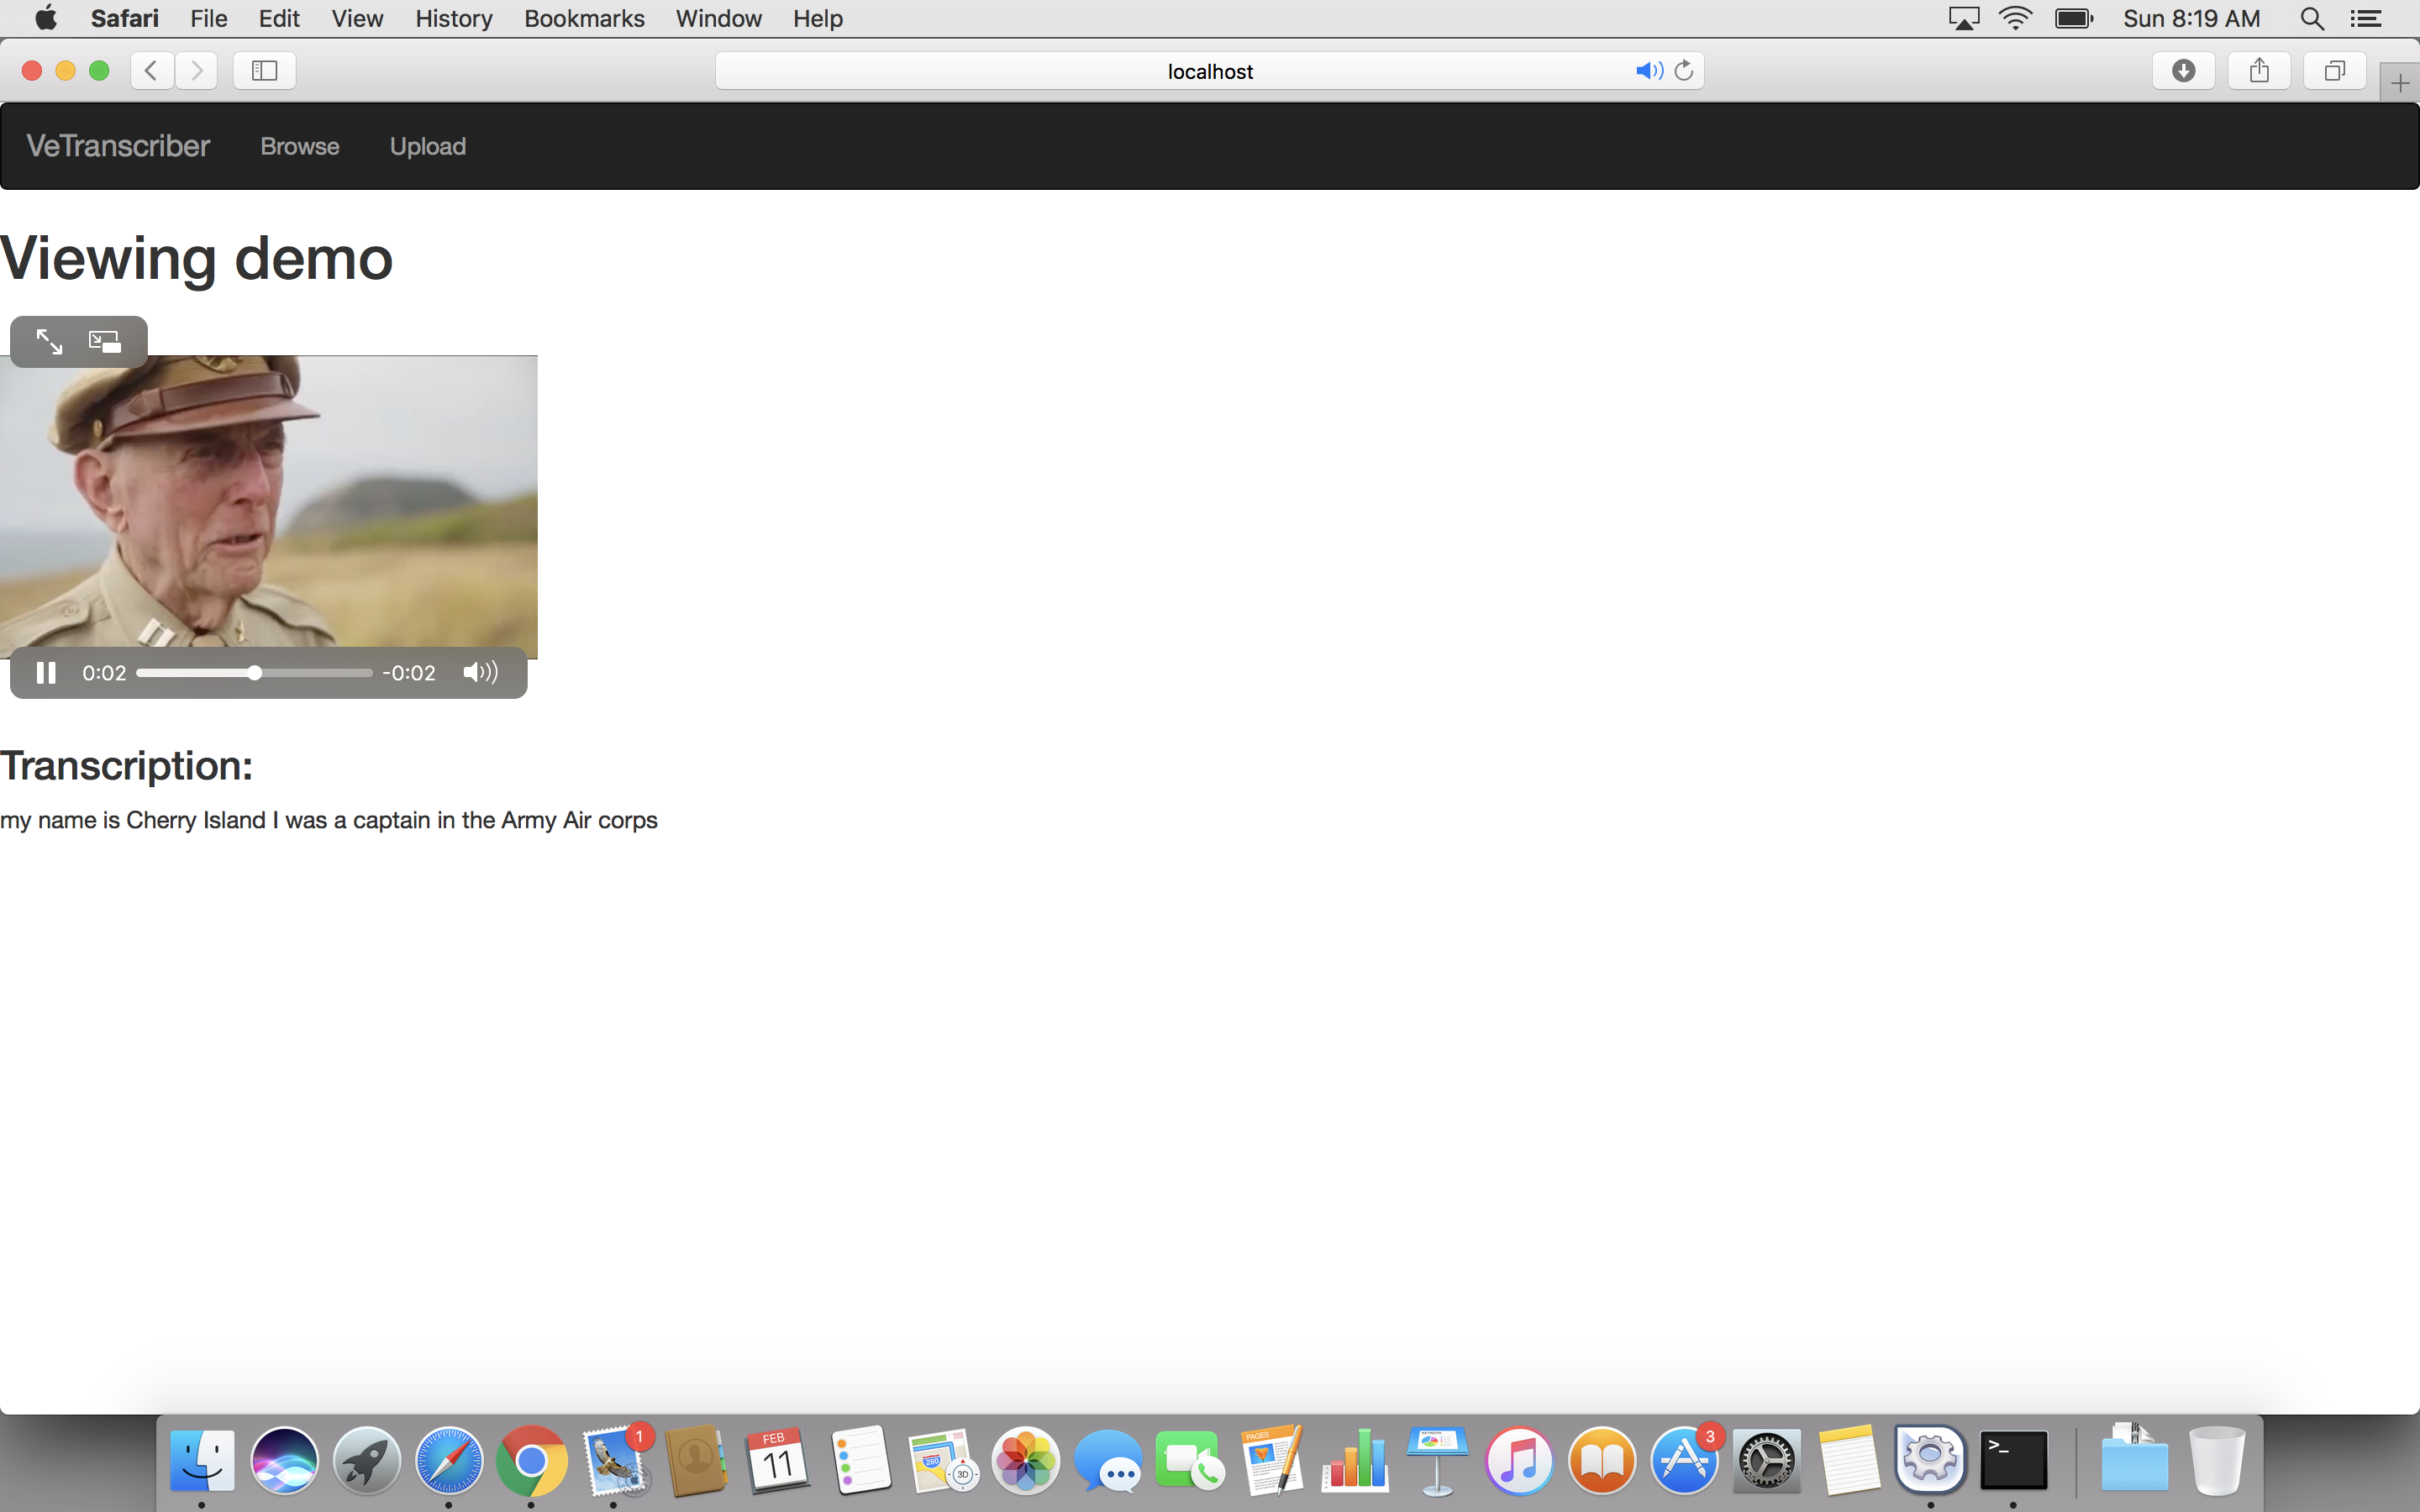Reload the localhost page
The height and width of the screenshot is (1512, 2420).
tap(1684, 71)
